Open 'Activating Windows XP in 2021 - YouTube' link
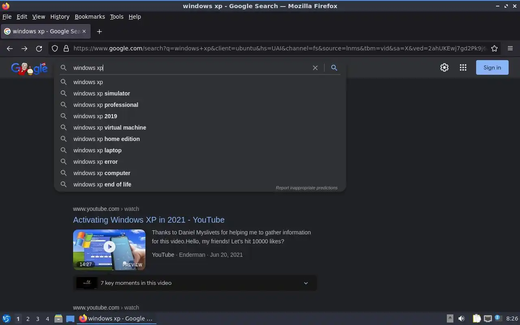Screen dimensions: 520x325 149,220
